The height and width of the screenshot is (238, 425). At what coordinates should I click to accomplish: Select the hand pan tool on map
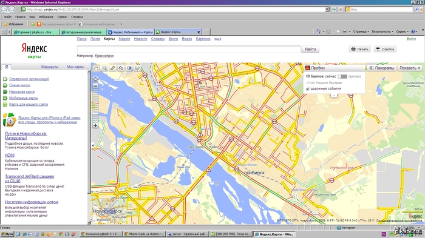(x=96, y=68)
